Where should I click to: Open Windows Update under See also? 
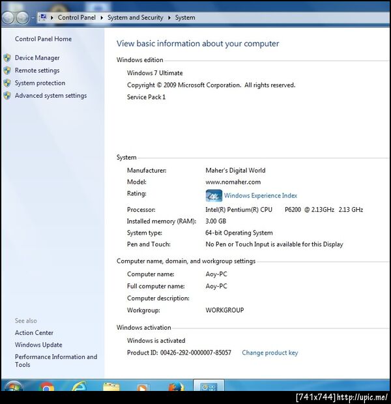pyautogui.click(x=38, y=345)
